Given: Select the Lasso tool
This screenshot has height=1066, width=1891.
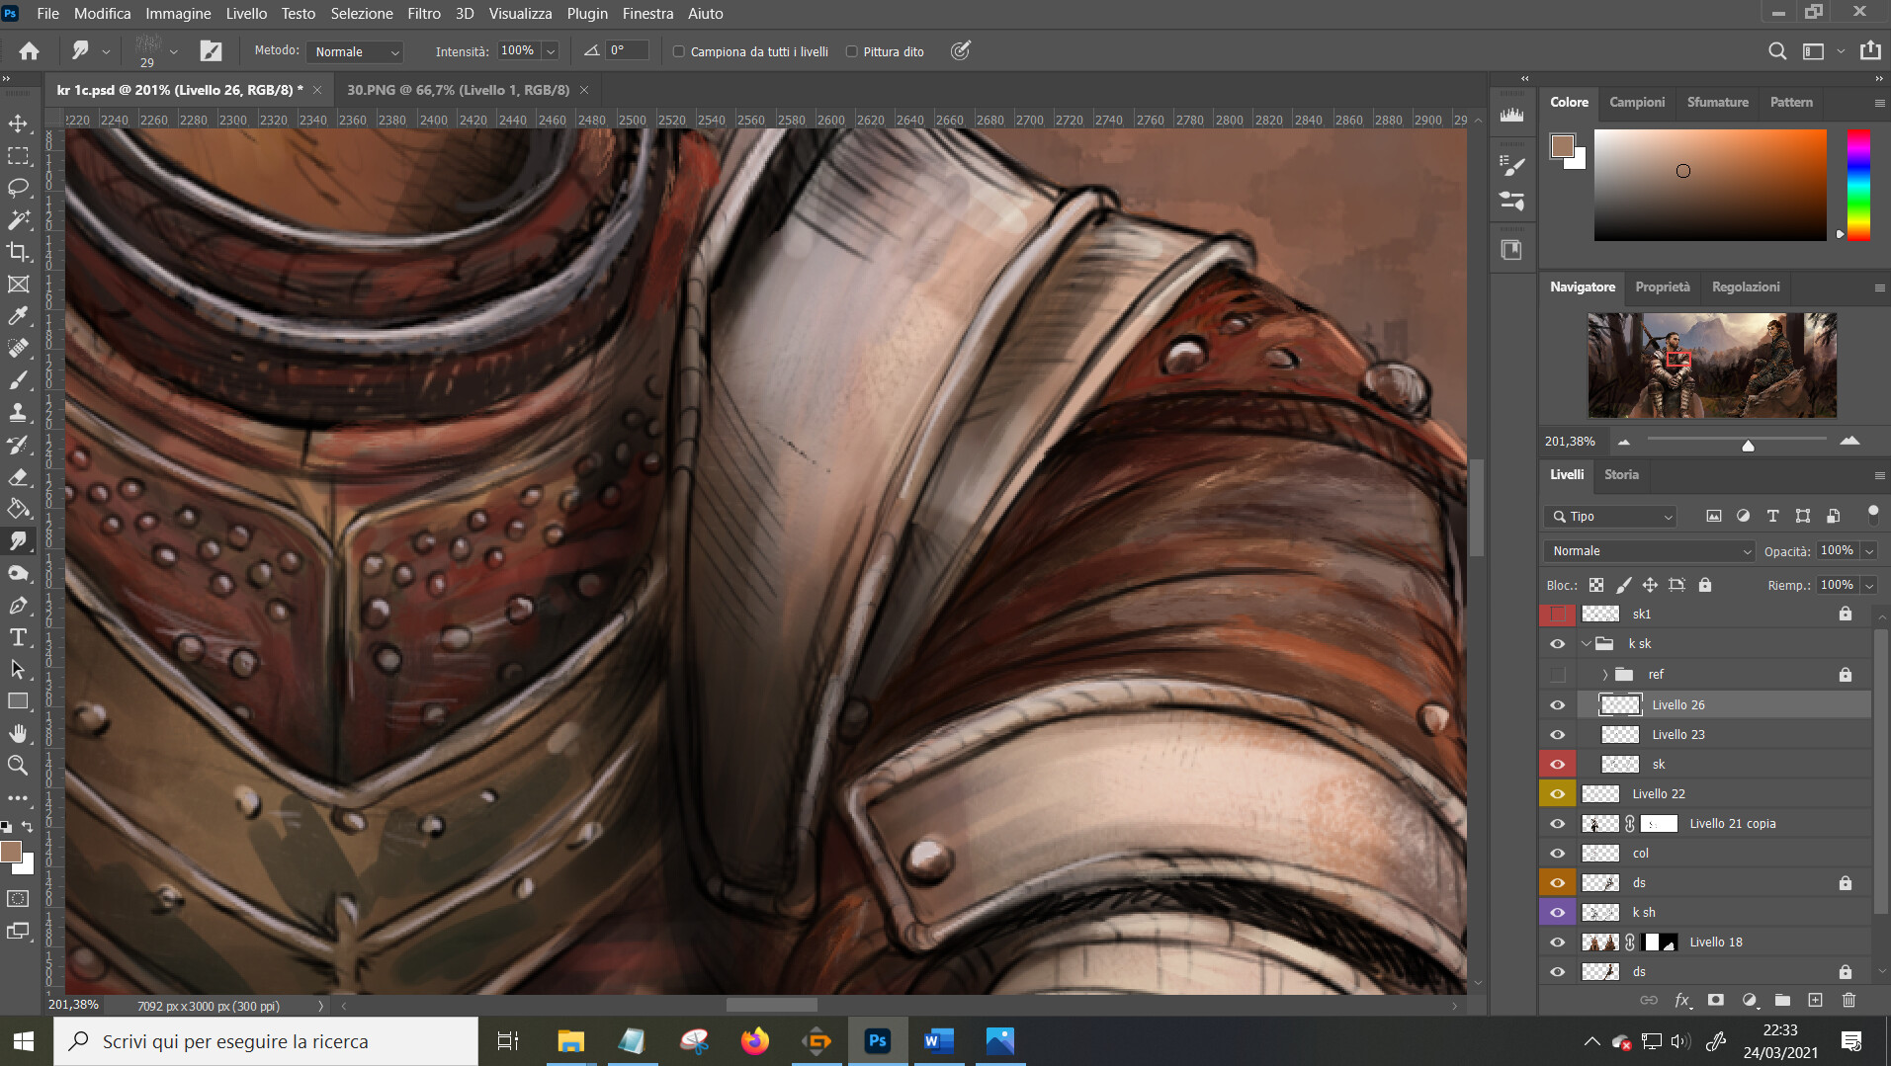Looking at the screenshot, I should click(18, 188).
